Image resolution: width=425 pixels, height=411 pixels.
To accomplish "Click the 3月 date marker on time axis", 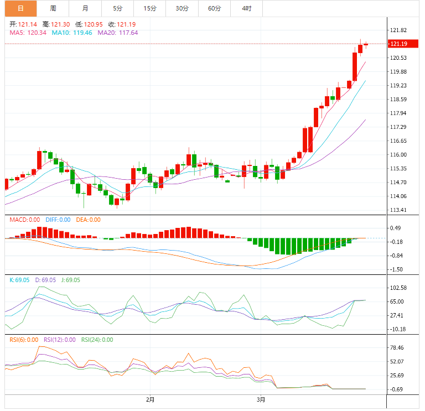I will [261, 399].
